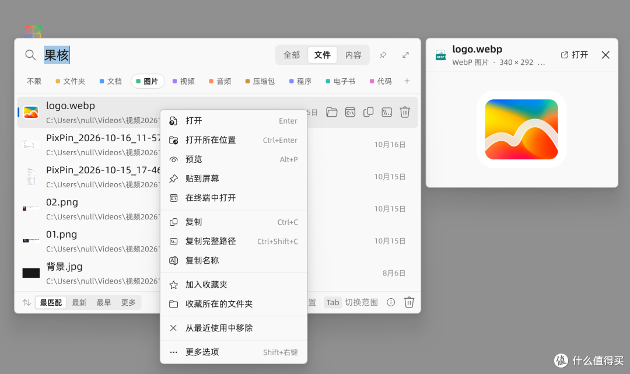The height and width of the screenshot is (374, 630).
Task: Delete logo.webp using row trash icon
Action: click(405, 112)
